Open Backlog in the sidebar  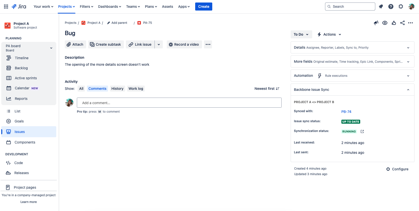click(x=21, y=68)
